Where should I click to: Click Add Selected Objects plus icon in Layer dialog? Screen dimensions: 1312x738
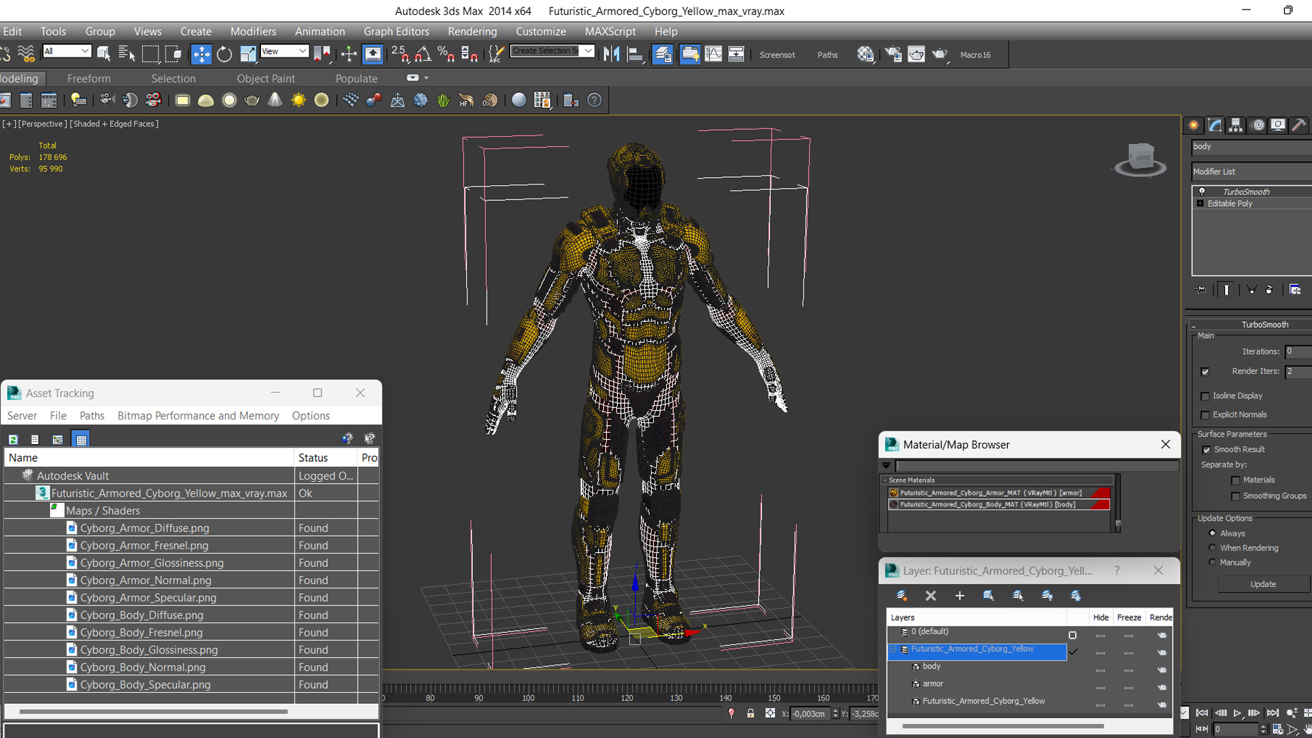pyautogui.click(x=959, y=596)
